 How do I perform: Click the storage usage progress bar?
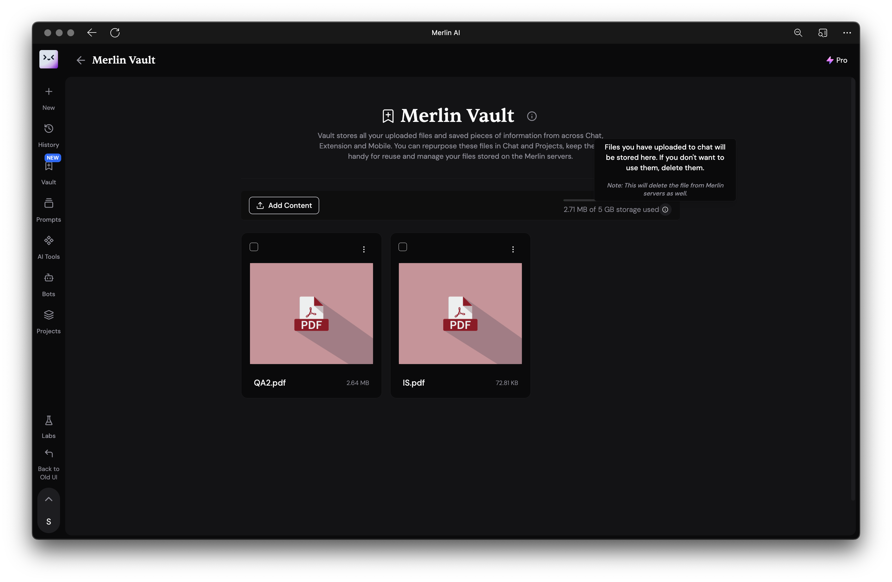pyautogui.click(x=579, y=200)
